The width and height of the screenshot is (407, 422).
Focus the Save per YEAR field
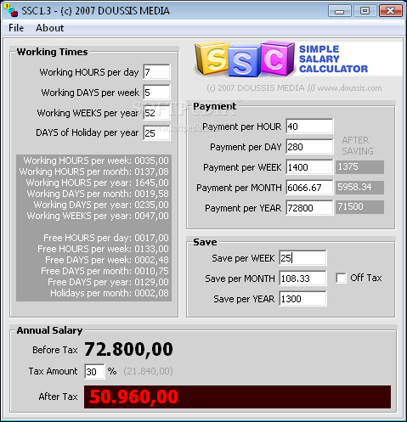click(302, 299)
